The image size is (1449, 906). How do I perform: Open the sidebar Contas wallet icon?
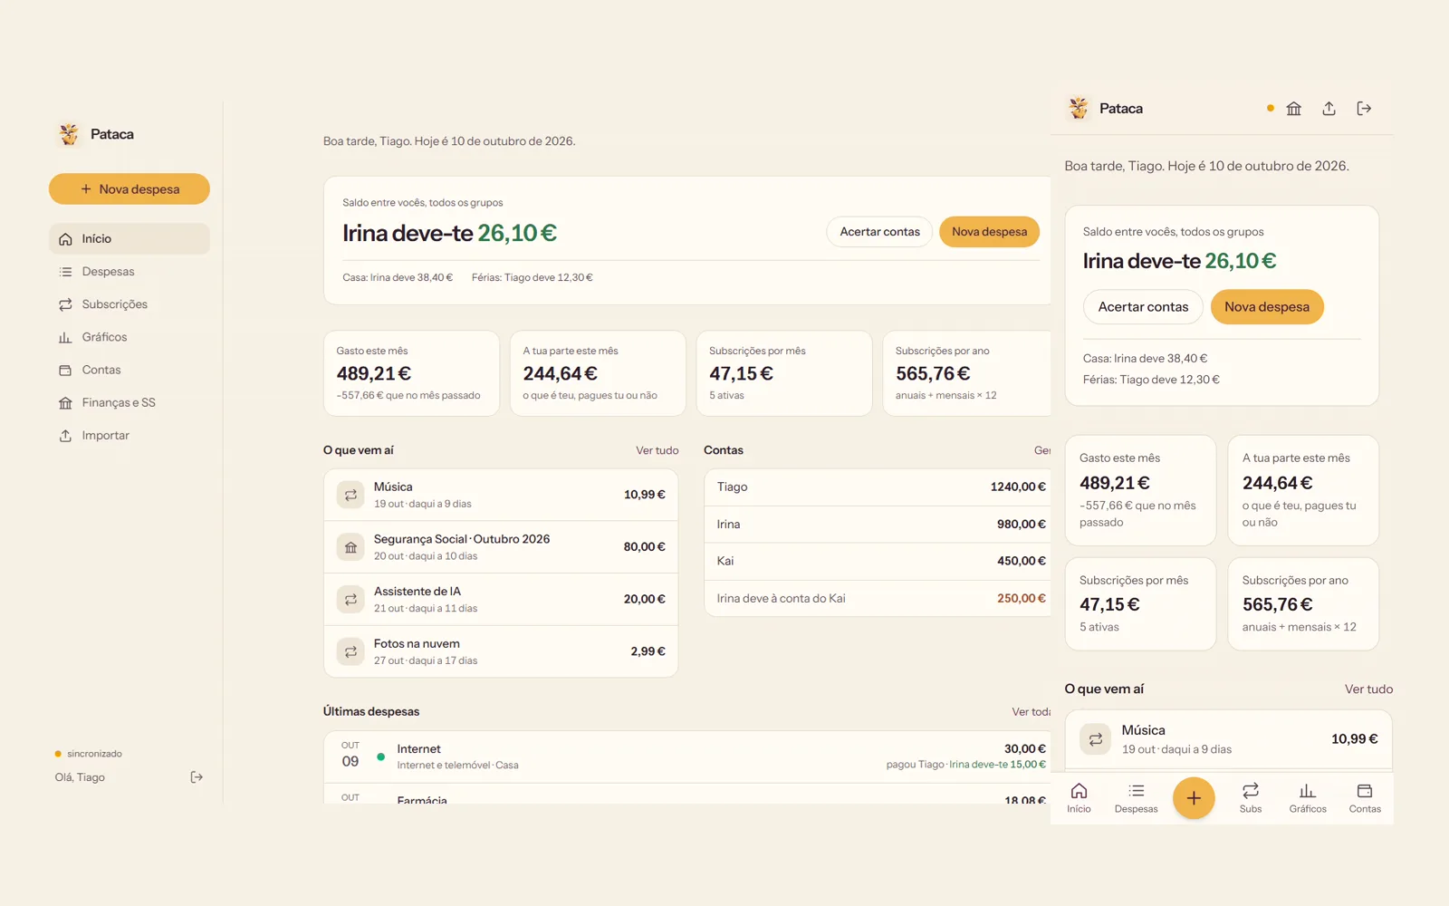click(x=65, y=370)
